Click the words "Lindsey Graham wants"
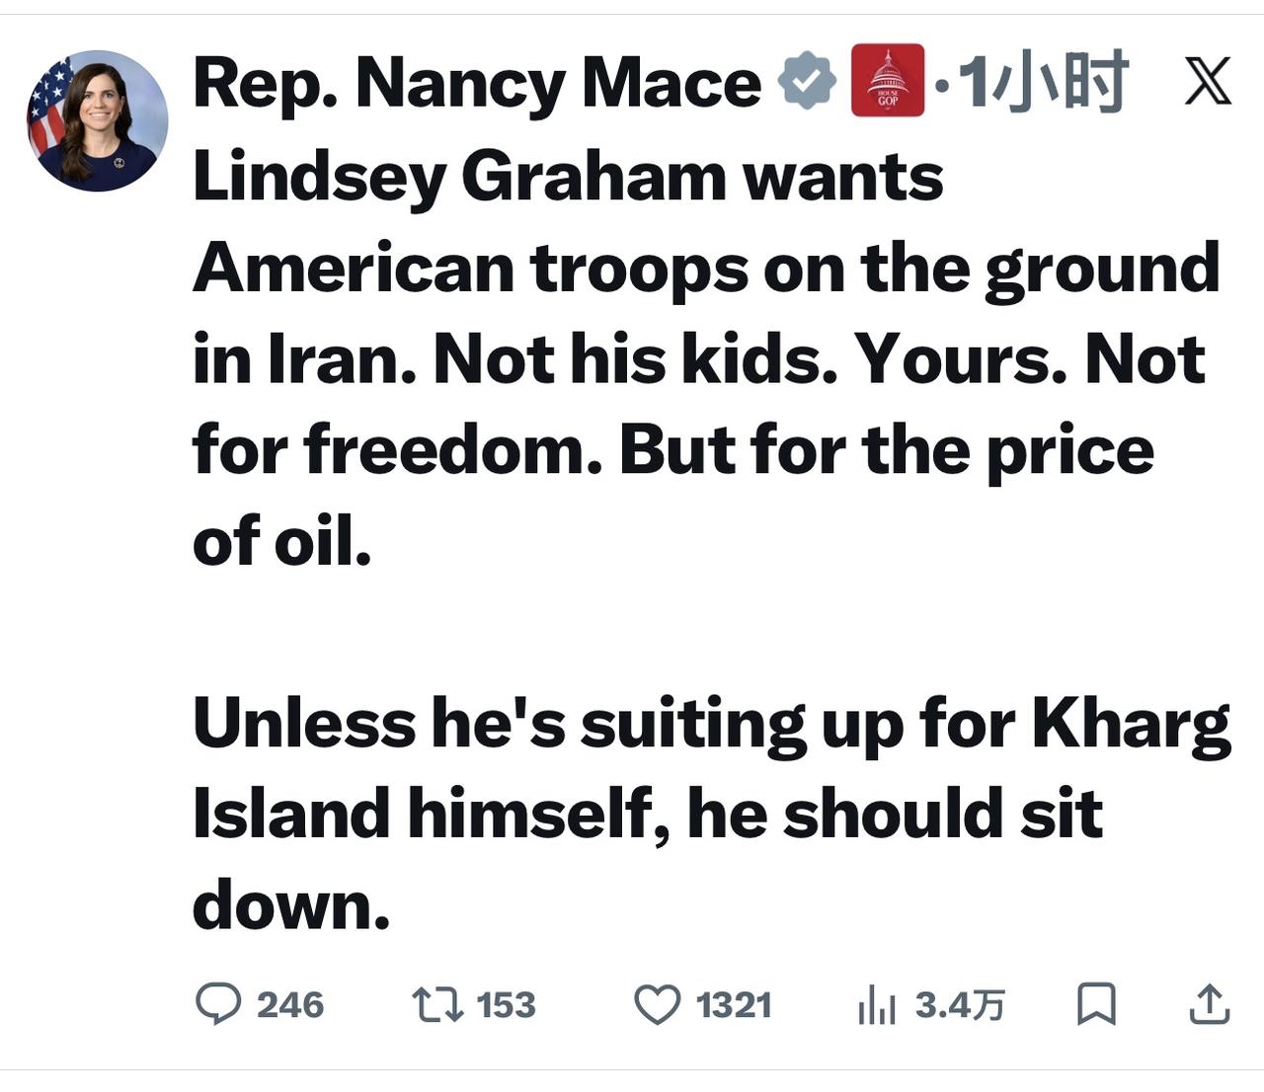 click(x=568, y=178)
